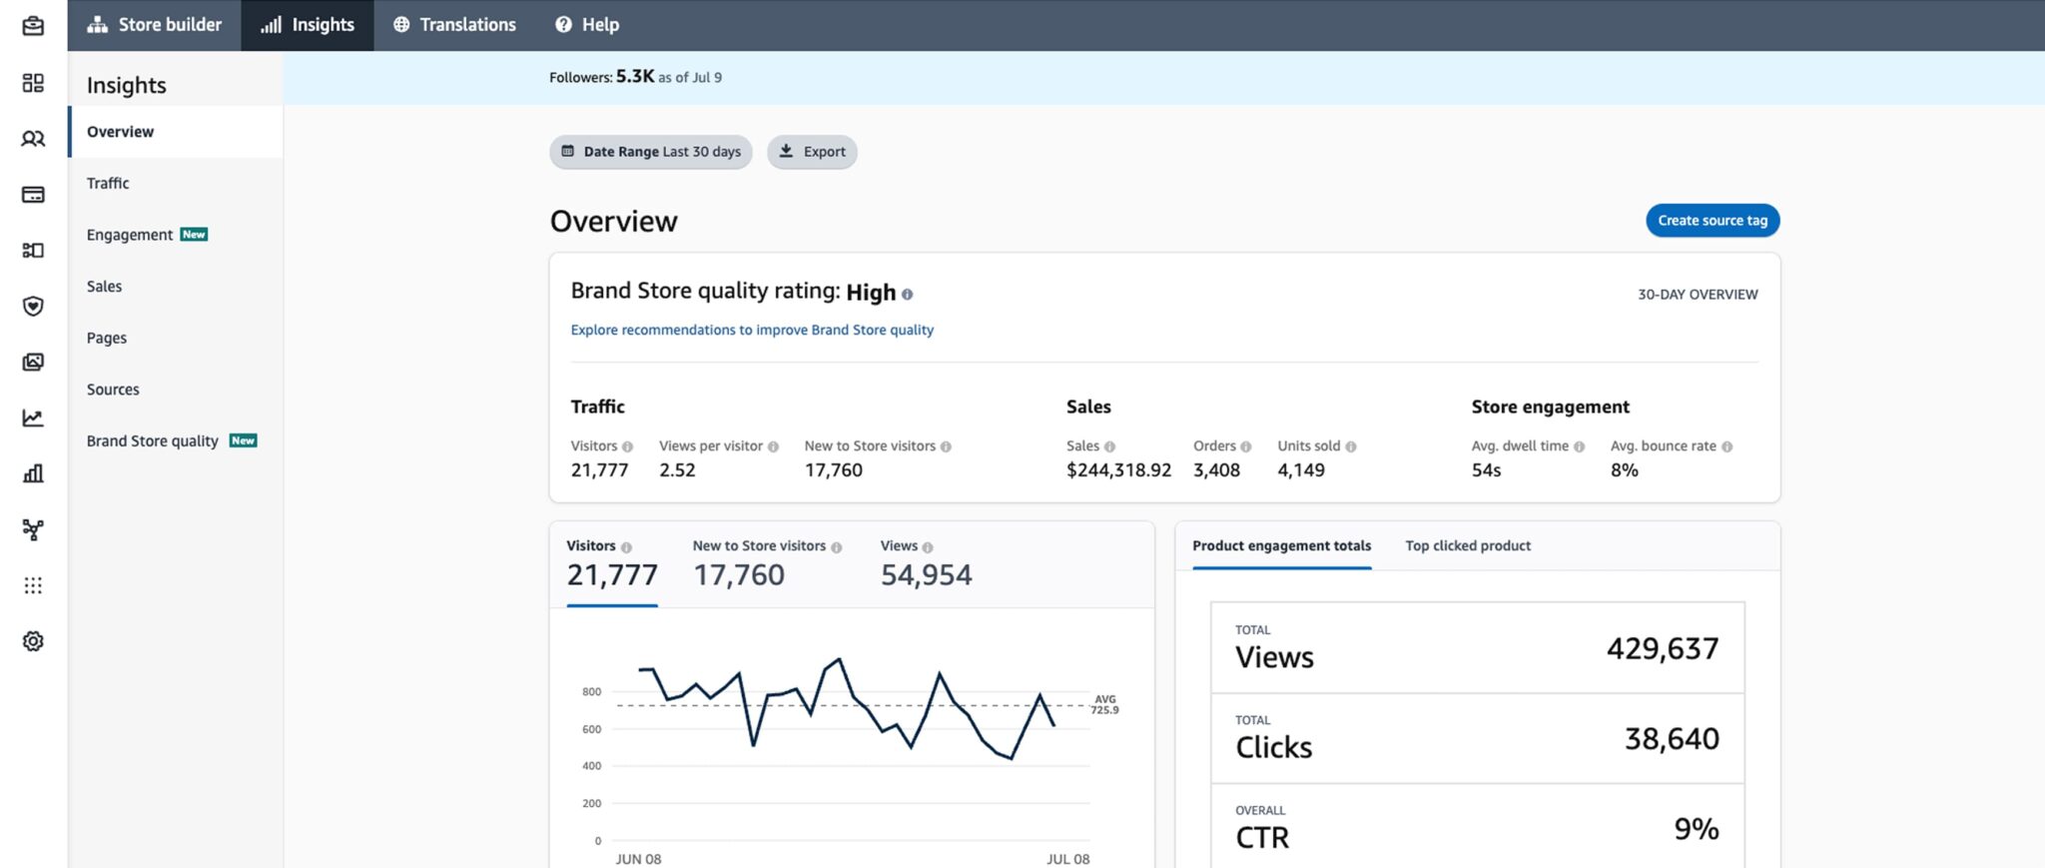The height and width of the screenshot is (868, 2045).
Task: Click the line graph trend icon in sidebar
Action: (x=33, y=418)
